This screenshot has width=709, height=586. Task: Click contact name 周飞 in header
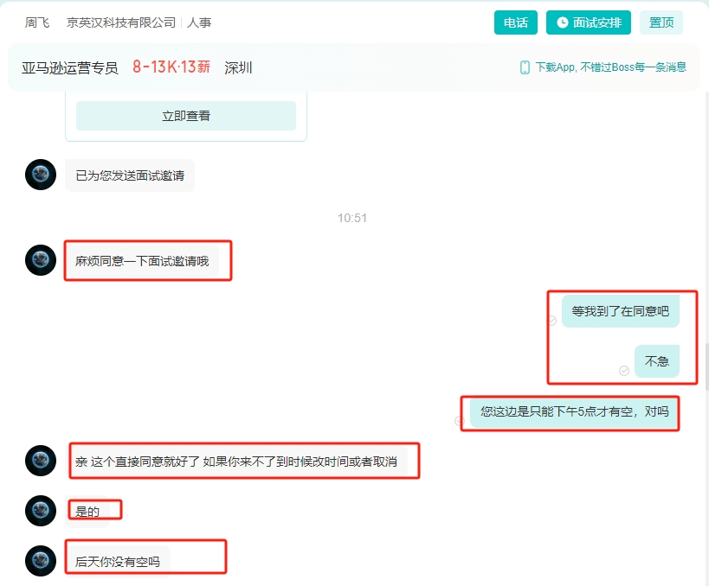coord(36,22)
